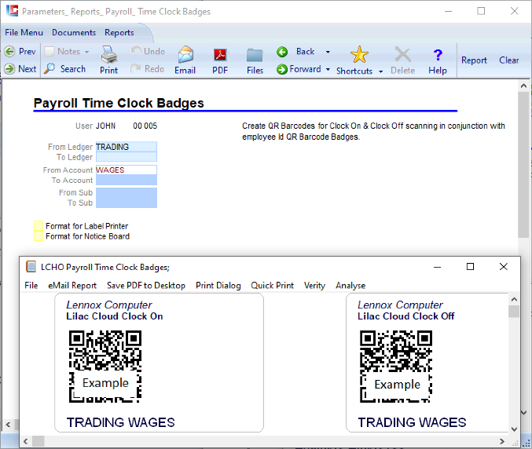Open the Print Dialog menu item
The height and width of the screenshot is (449, 532).
tap(218, 285)
